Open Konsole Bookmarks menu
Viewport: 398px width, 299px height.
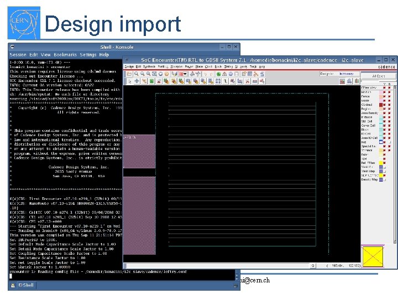[x=65, y=55]
